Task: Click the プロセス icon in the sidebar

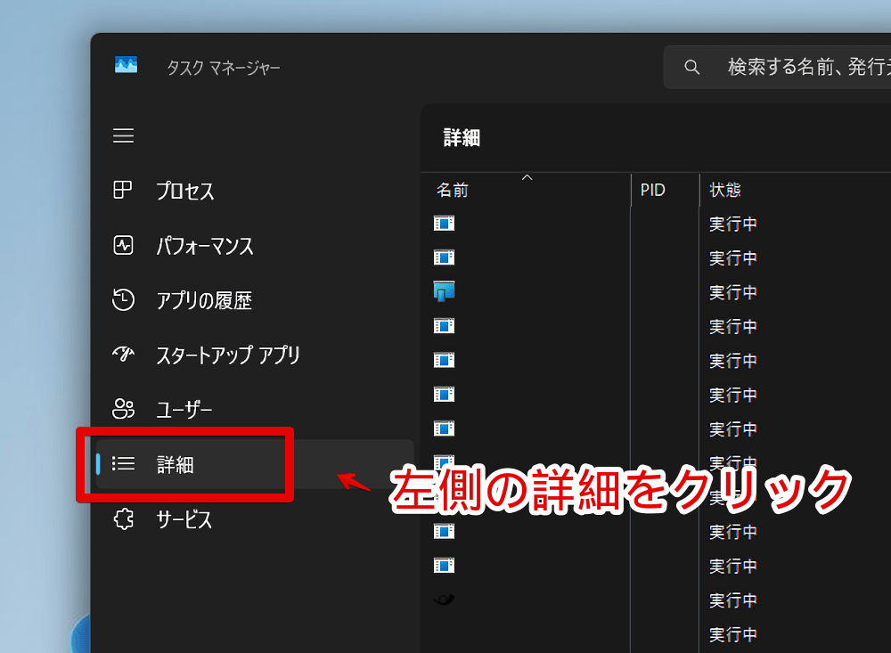Action: [x=123, y=191]
